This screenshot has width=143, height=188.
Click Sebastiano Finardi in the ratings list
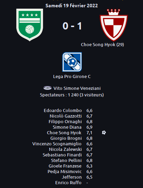[62, 155]
